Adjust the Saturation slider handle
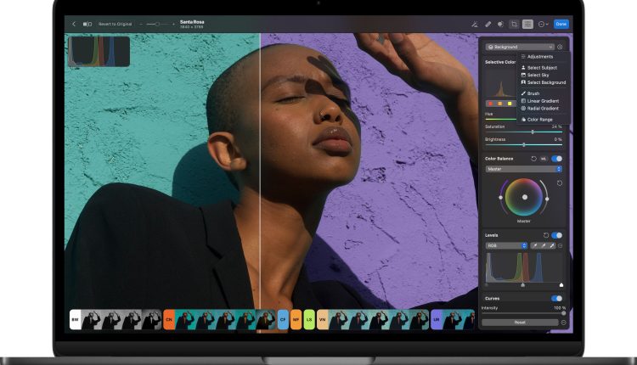Image resolution: width=637 pixels, height=365 pixels. pyautogui.click(x=533, y=132)
